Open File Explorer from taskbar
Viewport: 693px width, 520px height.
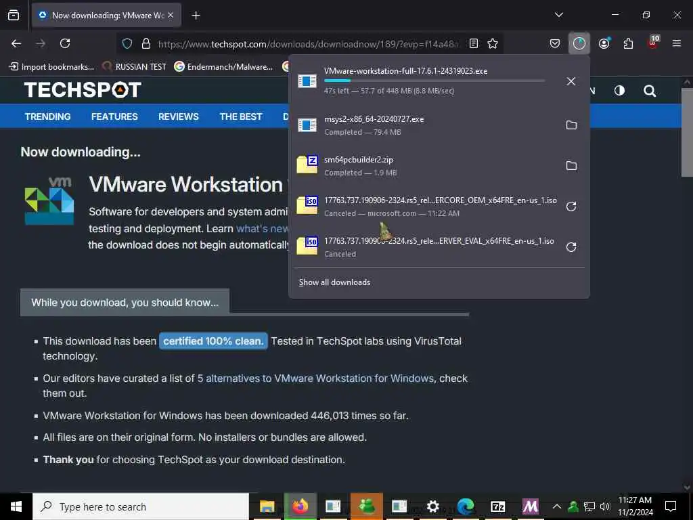(x=267, y=506)
